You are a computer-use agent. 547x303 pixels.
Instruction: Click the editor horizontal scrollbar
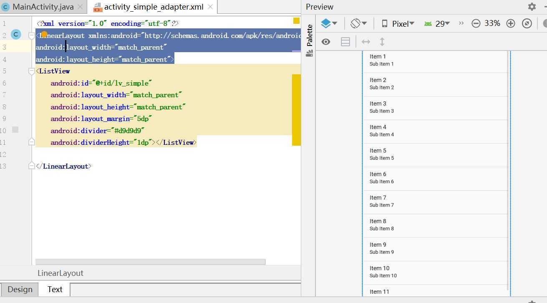pos(150,262)
